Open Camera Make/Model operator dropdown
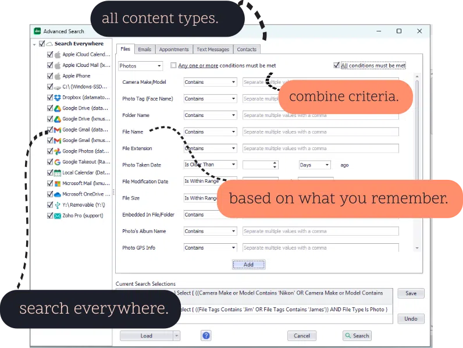 pyautogui.click(x=210, y=82)
